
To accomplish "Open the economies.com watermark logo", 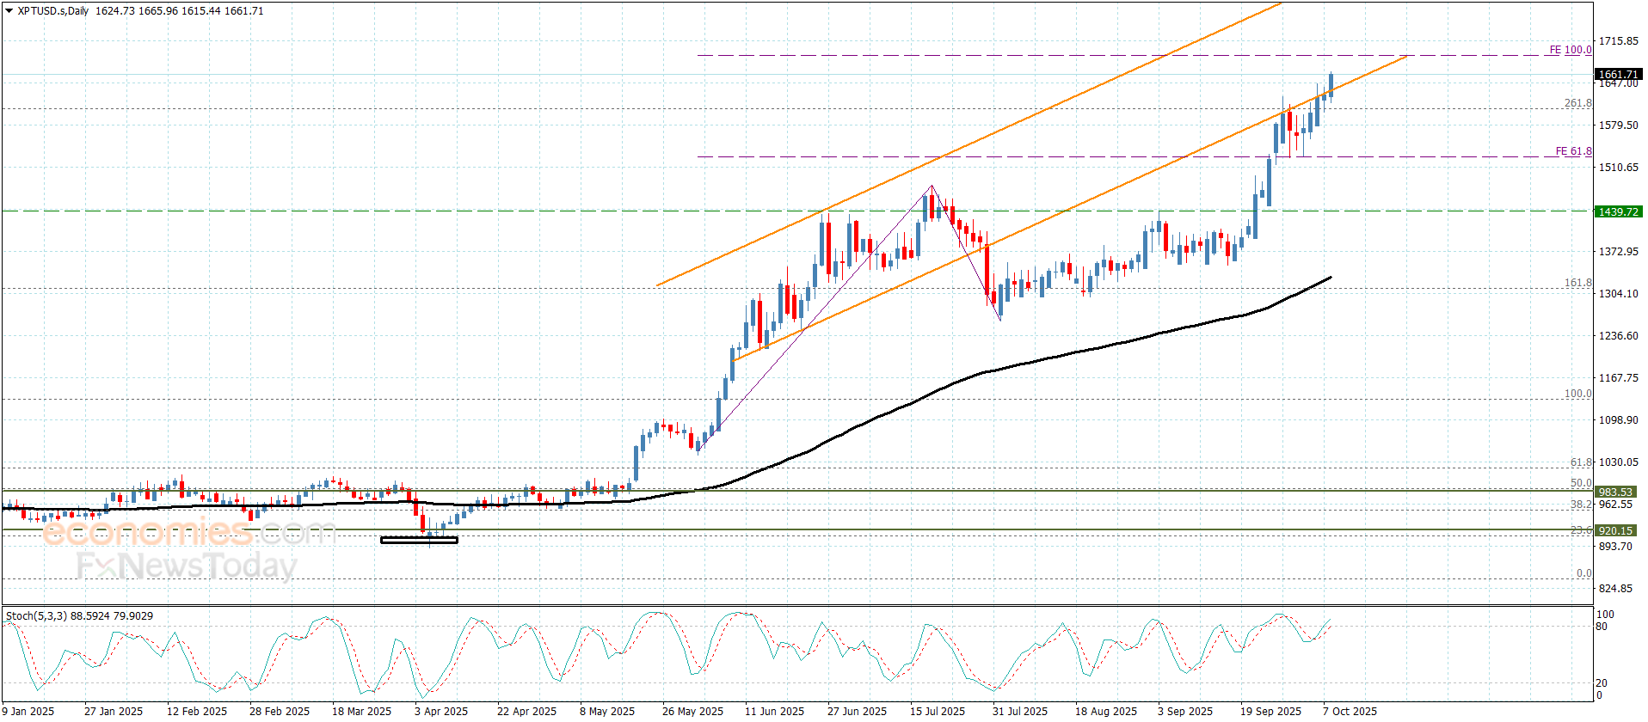I will point(188,533).
